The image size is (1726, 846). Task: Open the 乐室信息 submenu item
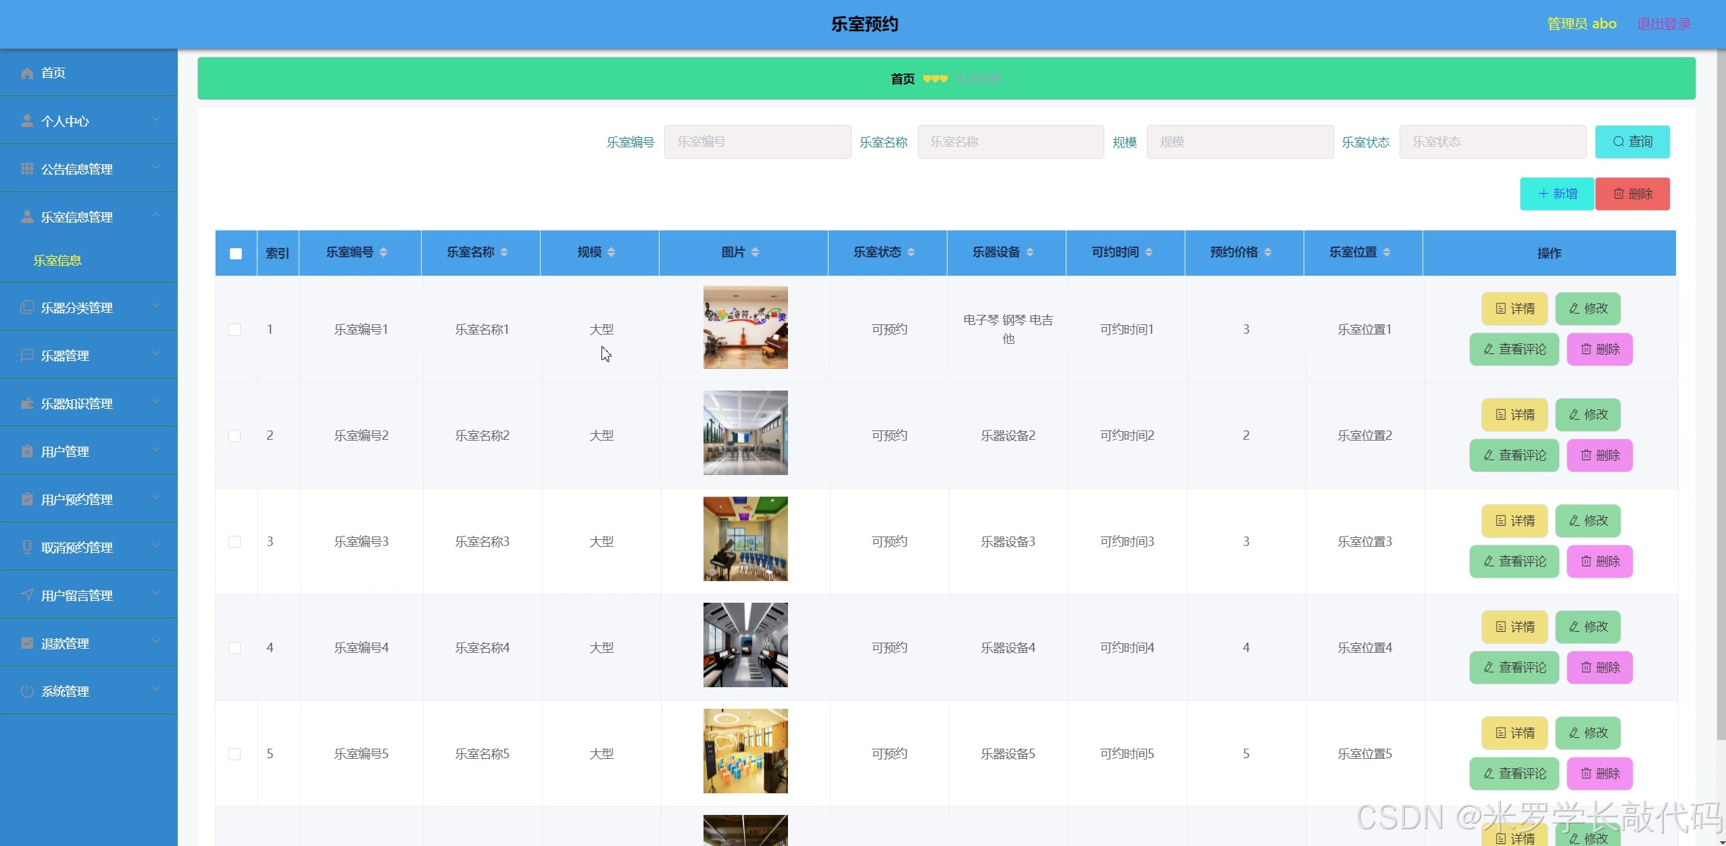point(58,260)
